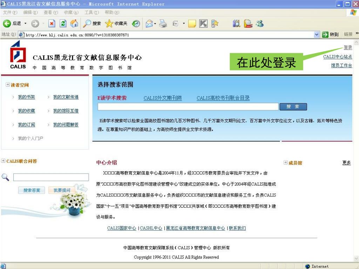The height and width of the screenshot is (269, 359).
Task: Click the page with star toolbar icon
Action: point(215,23)
